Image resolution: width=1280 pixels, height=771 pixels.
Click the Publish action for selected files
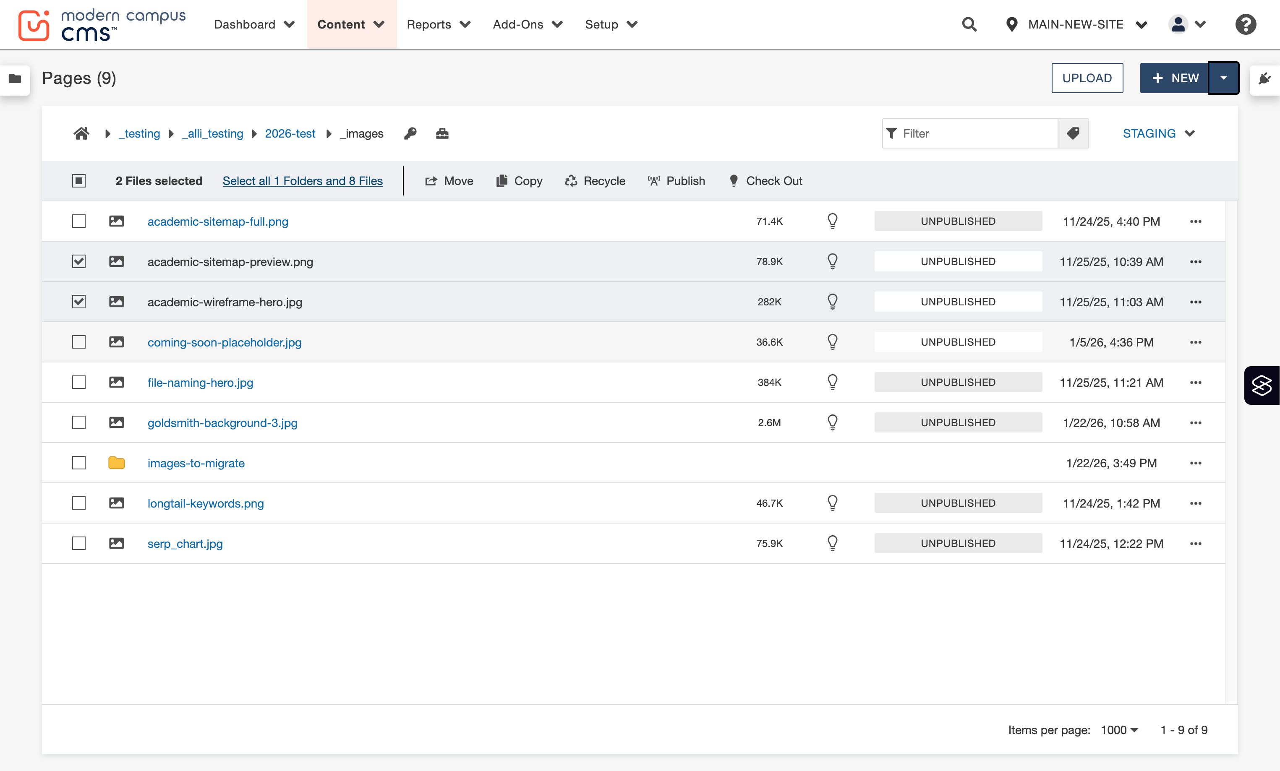tap(676, 181)
